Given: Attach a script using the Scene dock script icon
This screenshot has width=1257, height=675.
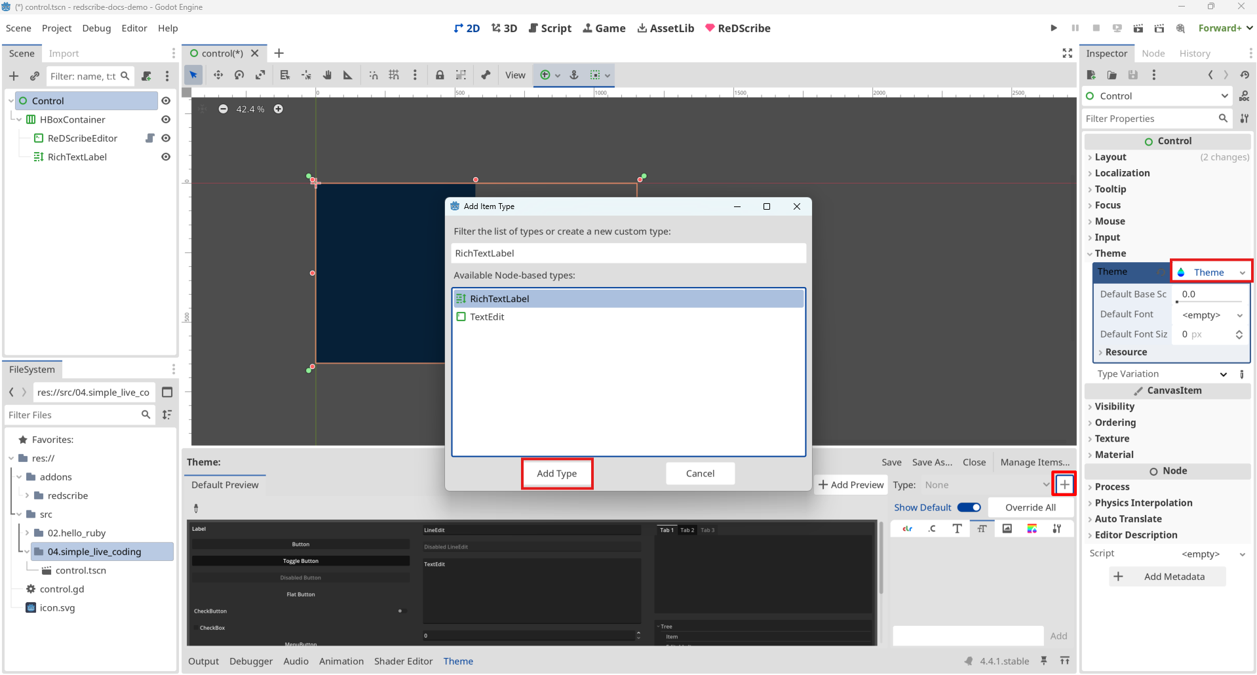Looking at the screenshot, I should [x=146, y=76].
